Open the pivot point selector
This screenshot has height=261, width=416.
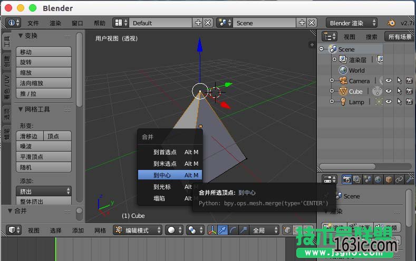coord(195,230)
